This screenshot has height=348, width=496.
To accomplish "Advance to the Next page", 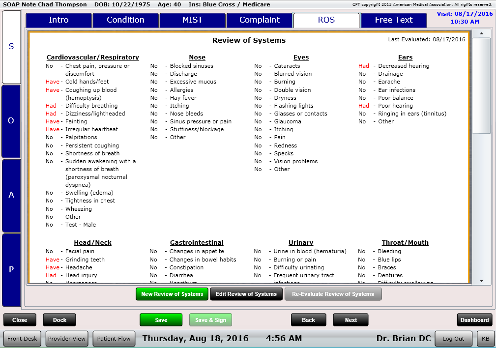I will [x=350, y=319].
